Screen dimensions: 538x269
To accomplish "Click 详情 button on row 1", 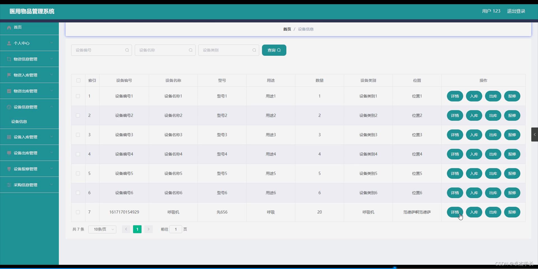I will tap(454, 96).
